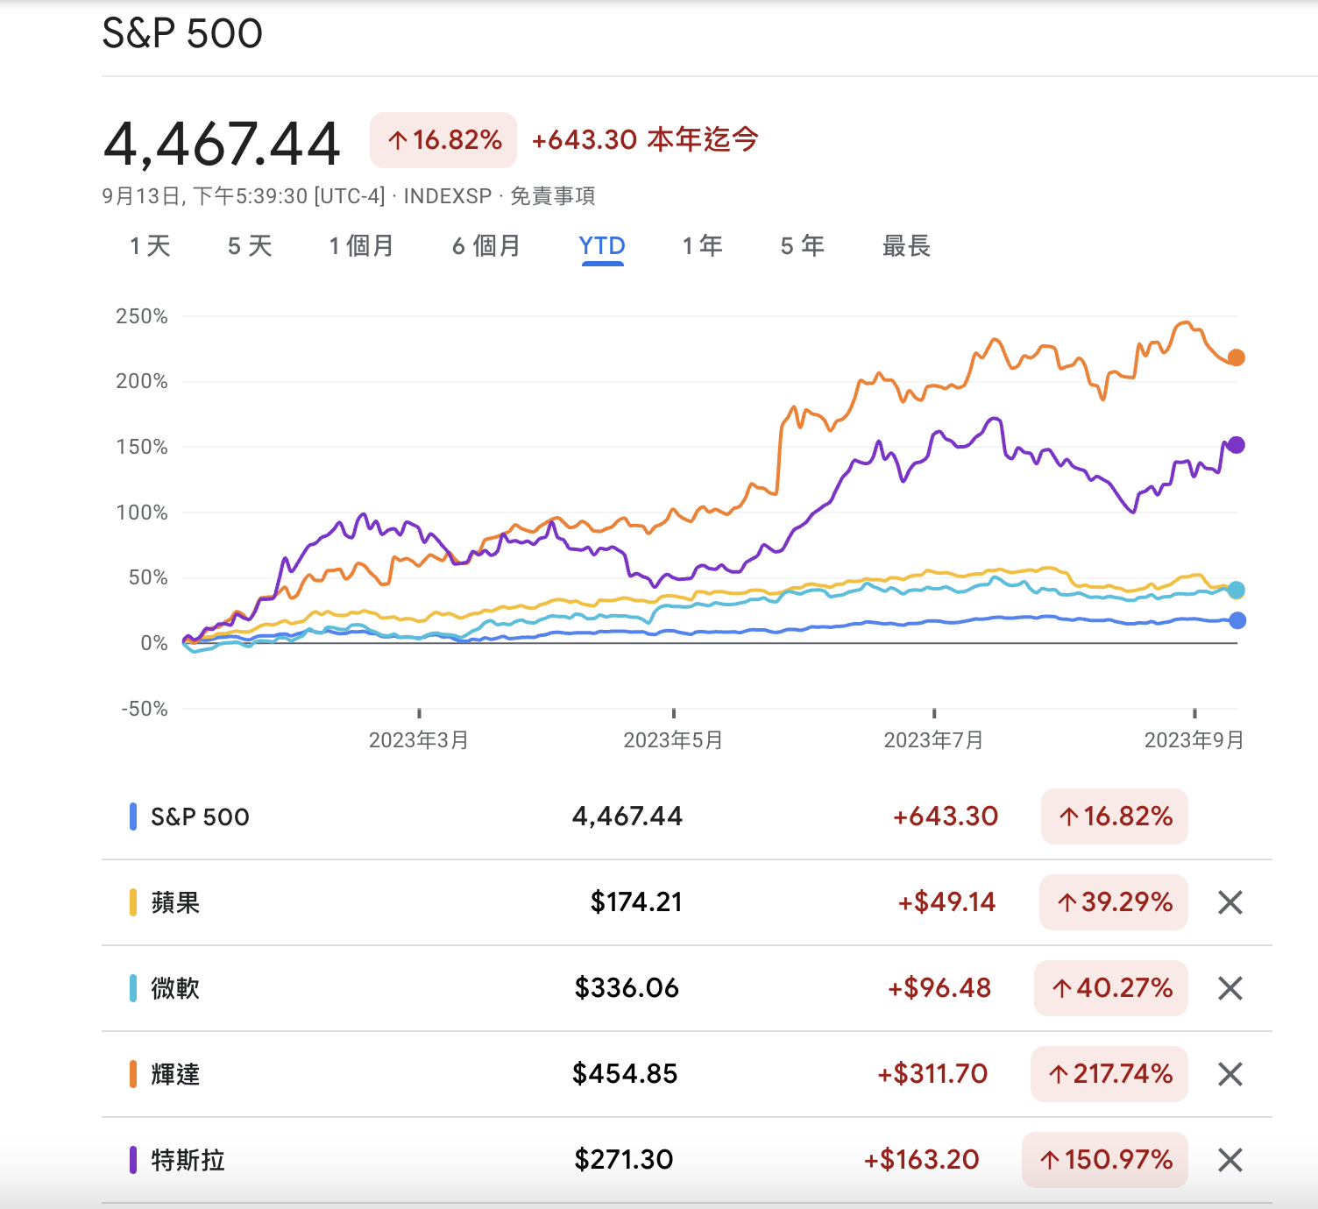Click the 2023年5月 axis label
This screenshot has width=1318, height=1209.
click(673, 740)
